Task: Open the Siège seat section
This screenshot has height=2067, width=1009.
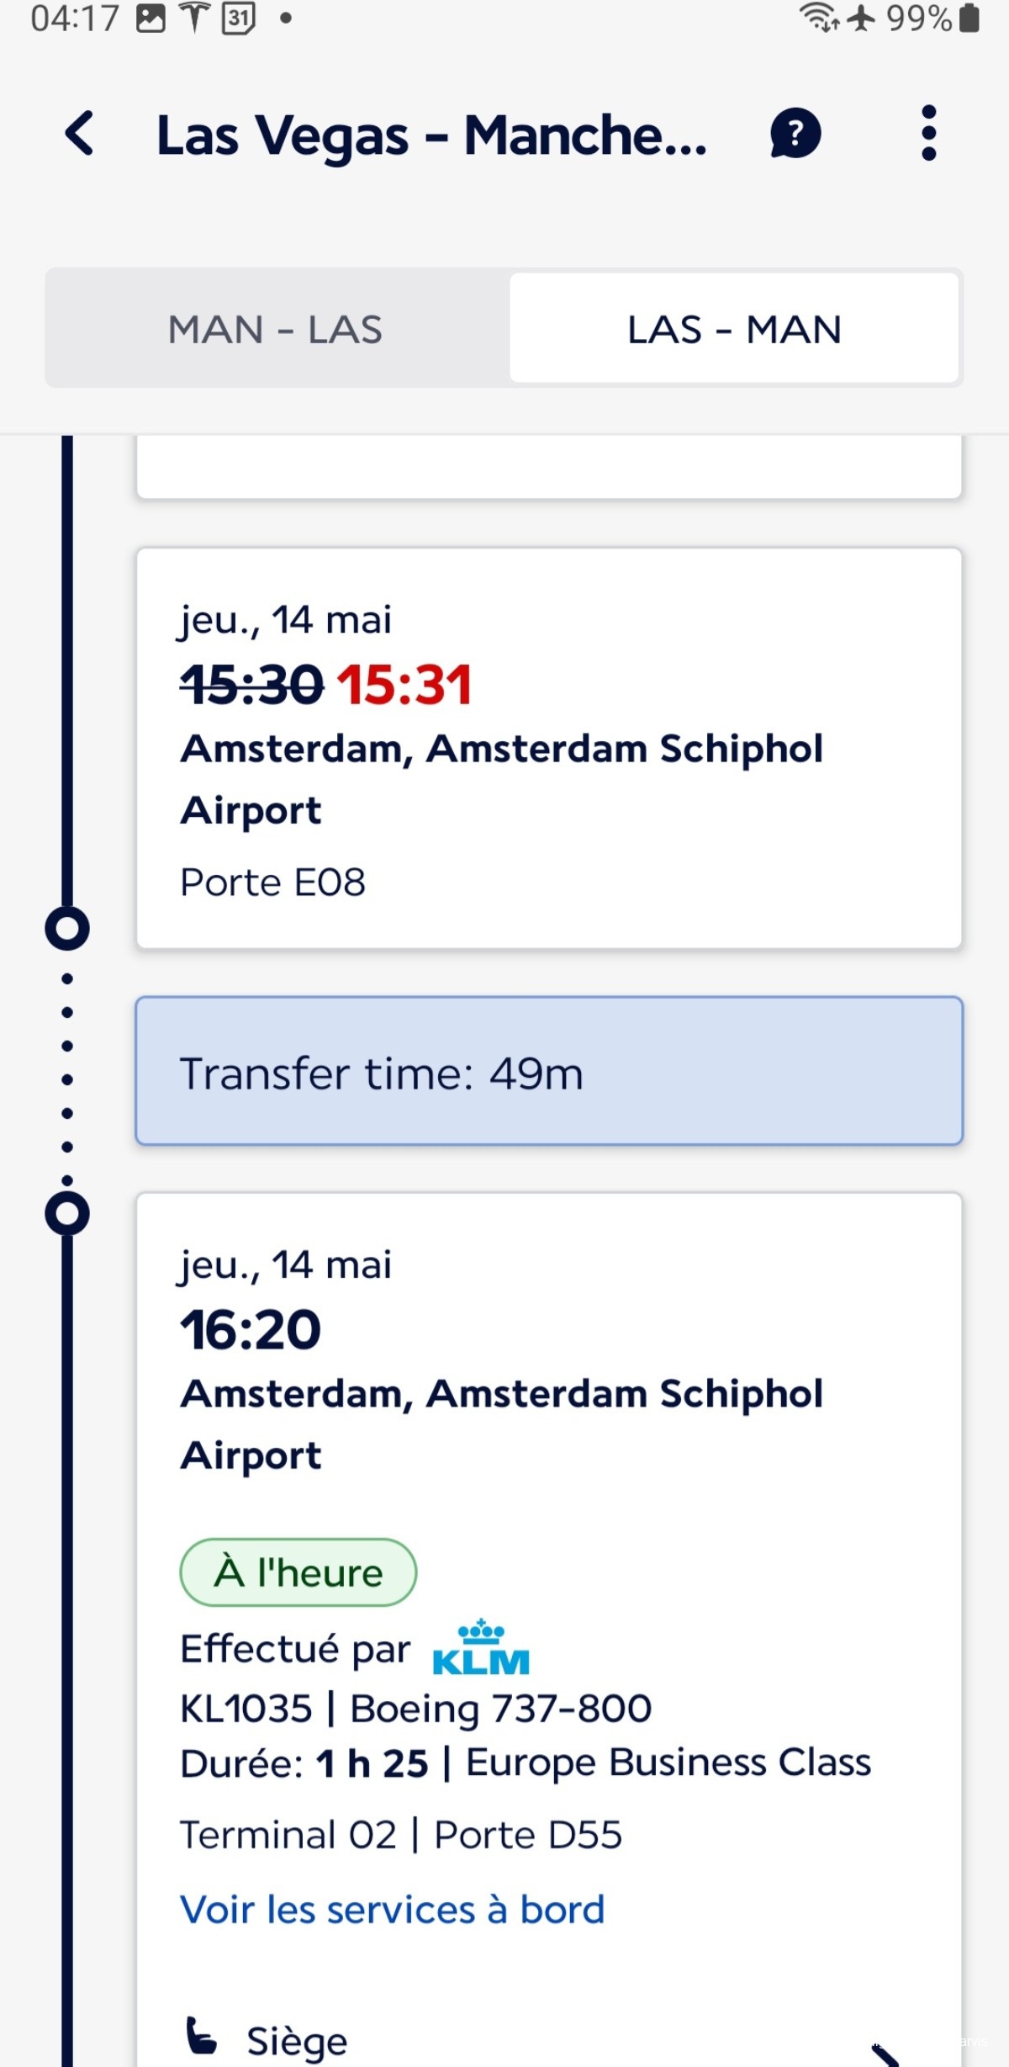Action: (x=549, y=2040)
